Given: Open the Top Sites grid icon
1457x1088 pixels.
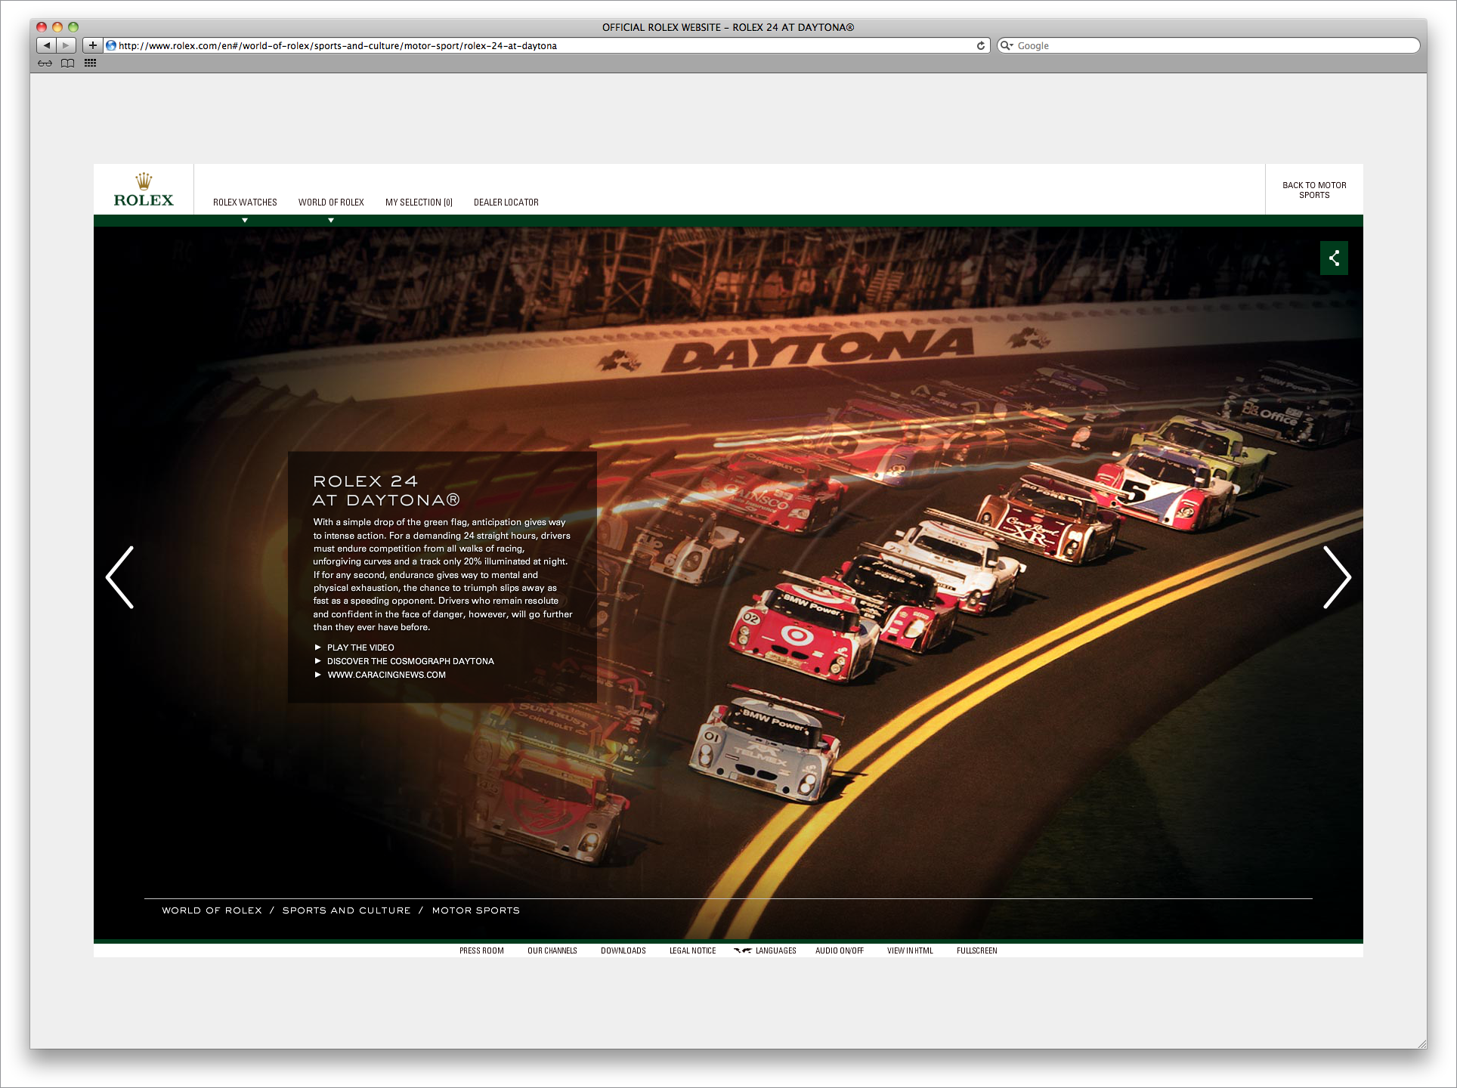Looking at the screenshot, I should pos(91,63).
